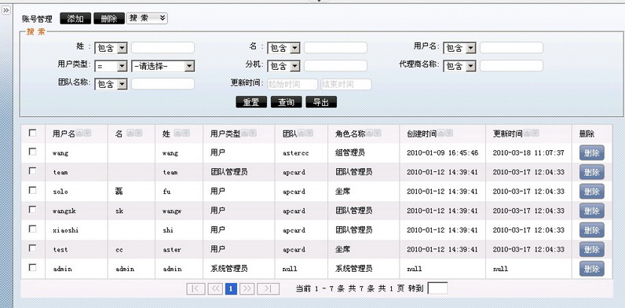
Task: Go to first page of results
Action: click(196, 288)
